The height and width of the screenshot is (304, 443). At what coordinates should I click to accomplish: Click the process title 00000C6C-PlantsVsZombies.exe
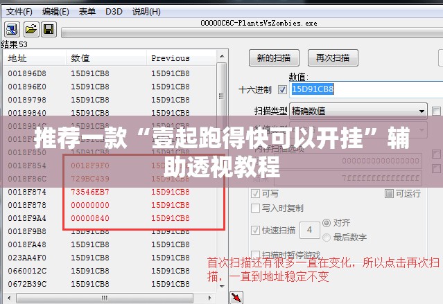(x=259, y=23)
